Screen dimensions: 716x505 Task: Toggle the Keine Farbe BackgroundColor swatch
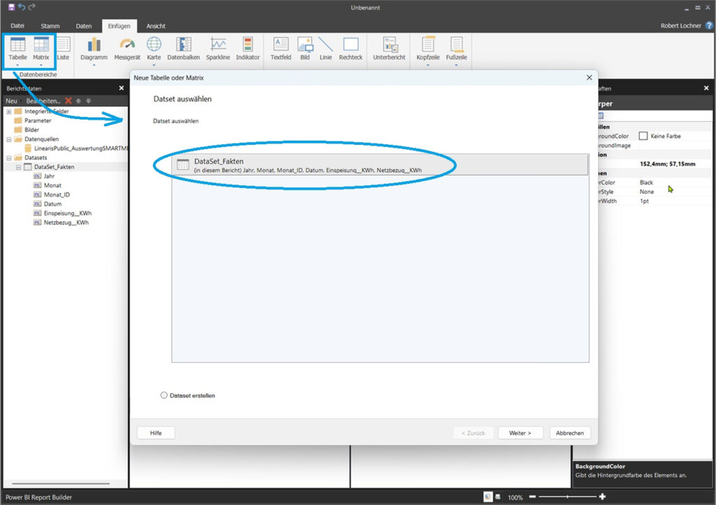coord(643,136)
